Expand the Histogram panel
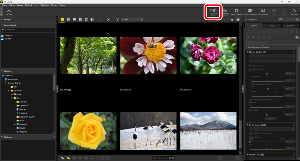Image resolution: width=300 pixels, height=161 pixels. point(246,19)
